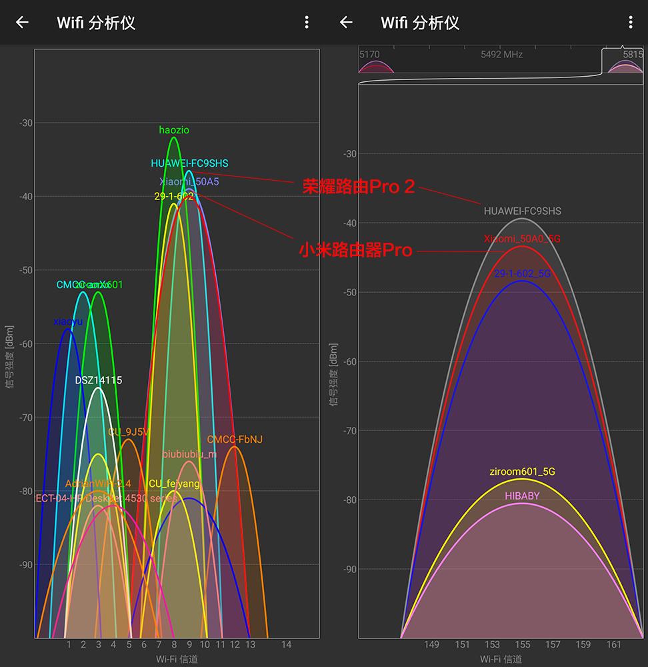Tap the 5170 frequency marker in the overview
648x667 pixels.
click(x=369, y=55)
